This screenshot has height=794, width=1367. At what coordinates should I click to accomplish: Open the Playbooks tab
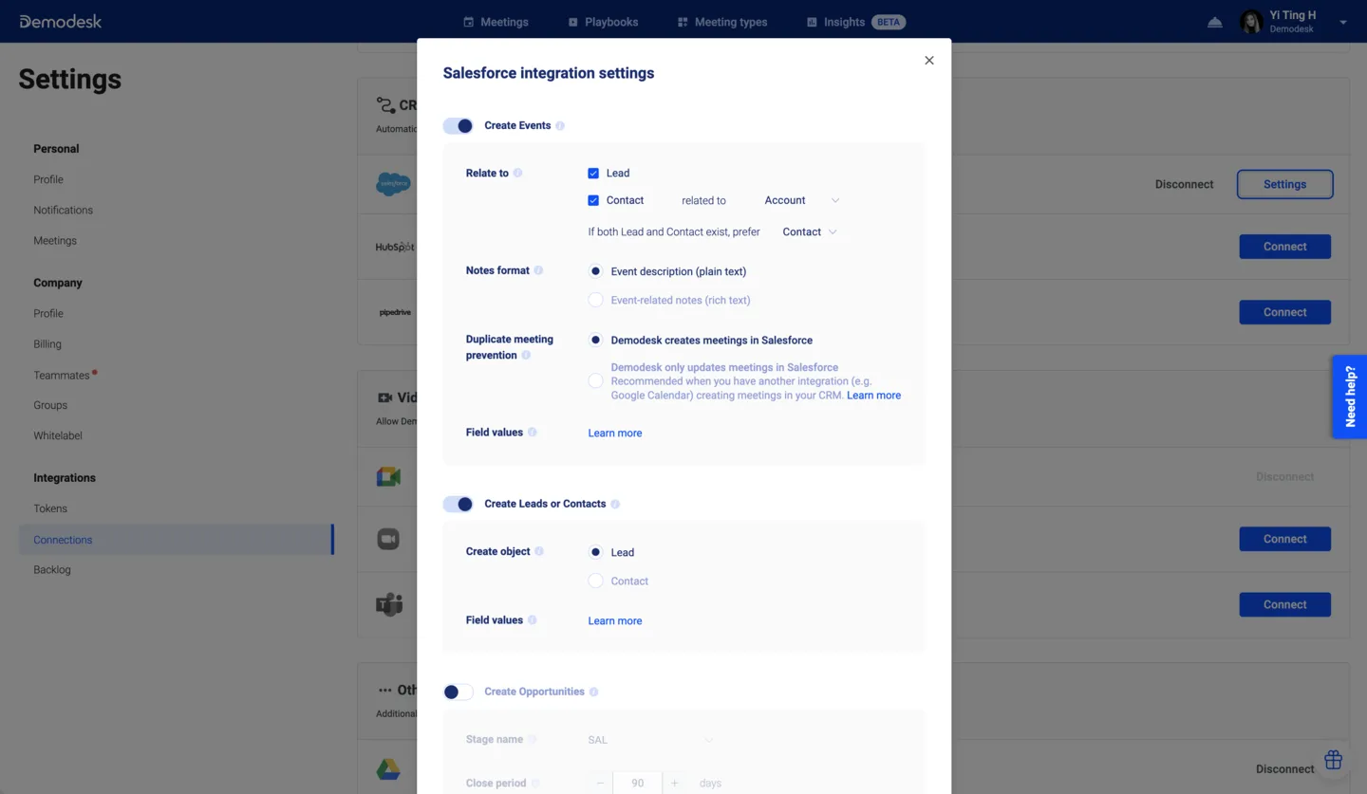pyautogui.click(x=603, y=22)
